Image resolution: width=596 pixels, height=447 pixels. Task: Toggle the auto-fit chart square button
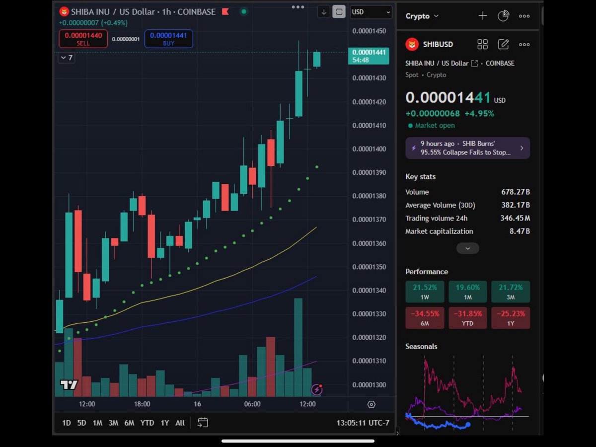pyautogui.click(x=339, y=12)
